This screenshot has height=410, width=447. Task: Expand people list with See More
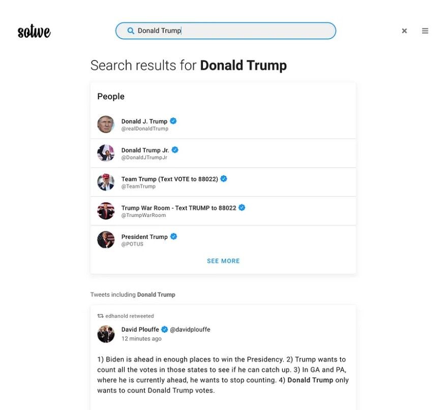point(223,261)
